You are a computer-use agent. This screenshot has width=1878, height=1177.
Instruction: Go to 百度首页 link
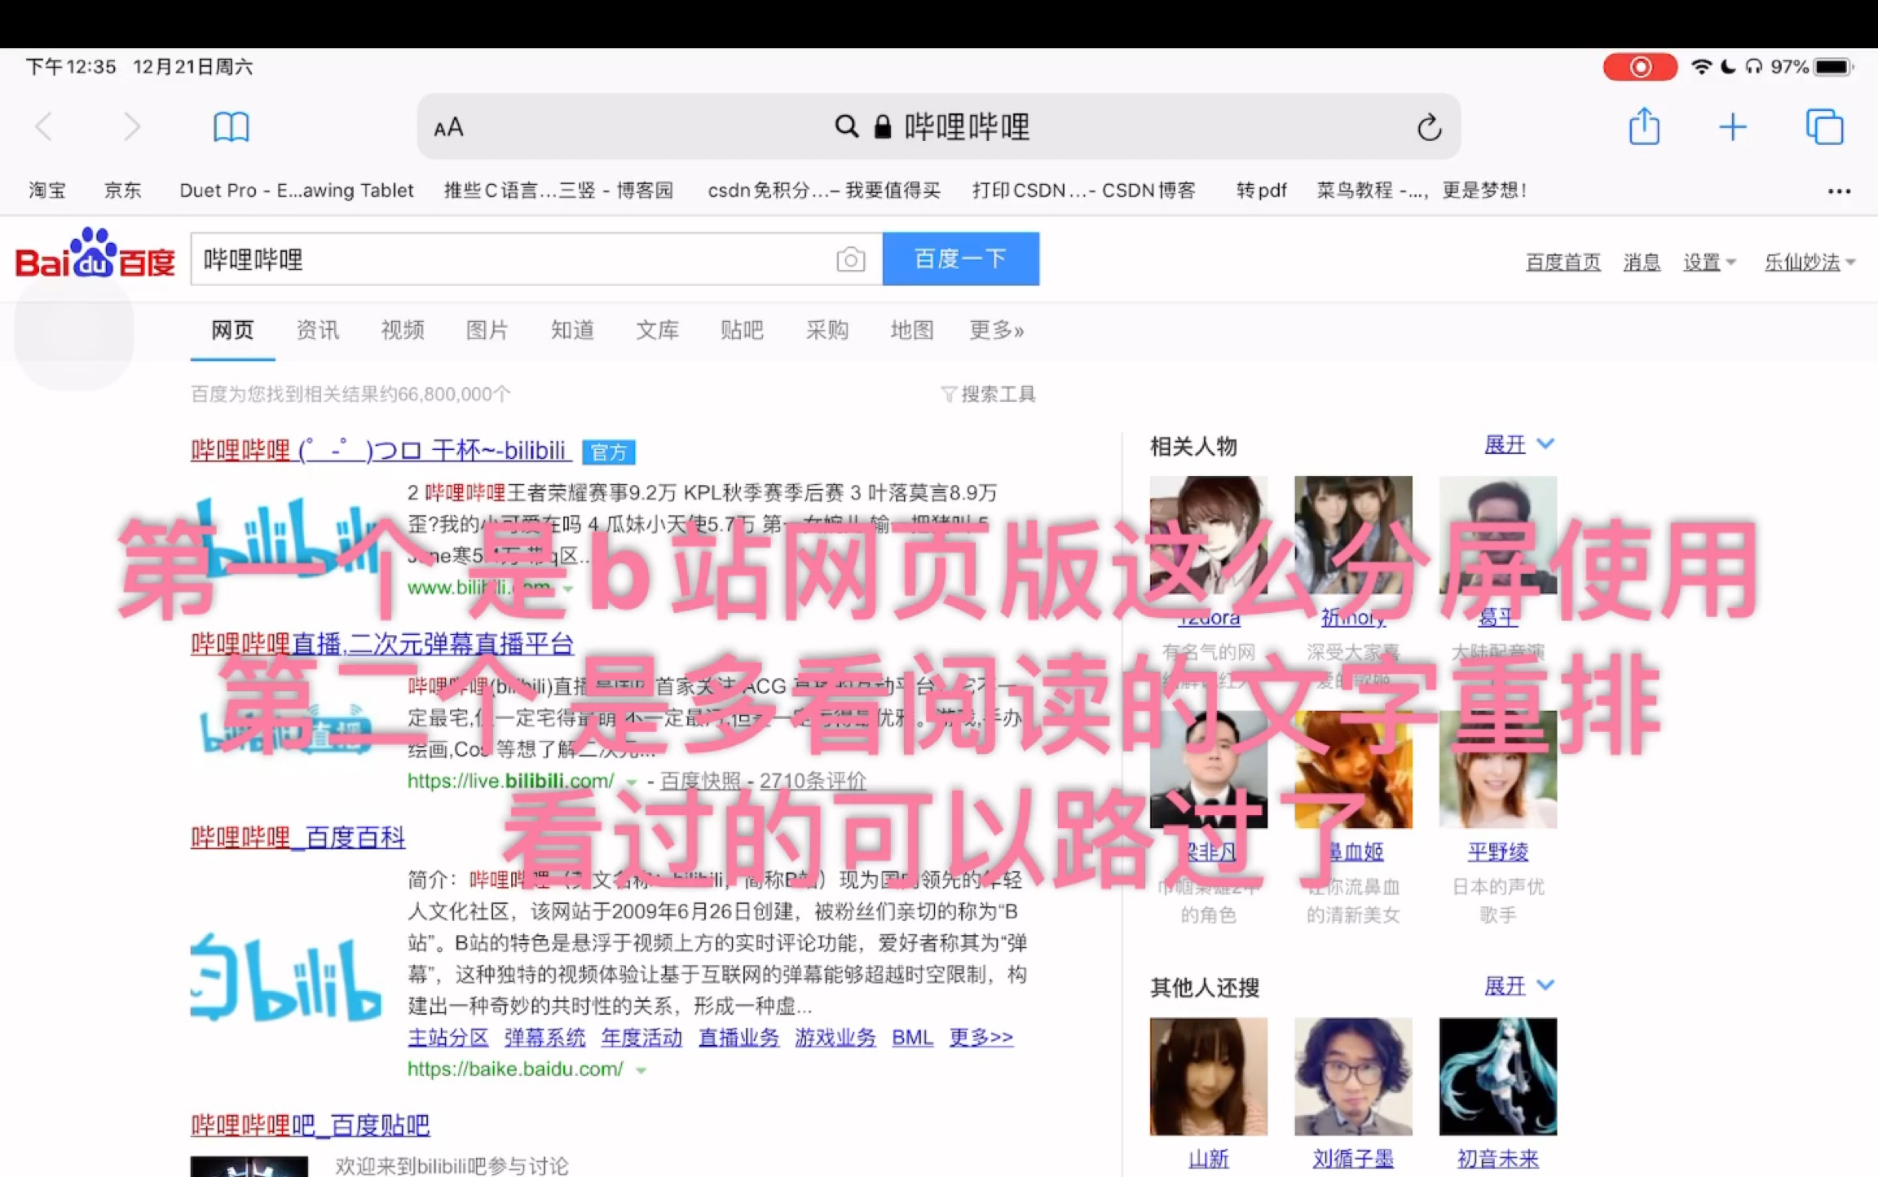pyautogui.click(x=1563, y=262)
